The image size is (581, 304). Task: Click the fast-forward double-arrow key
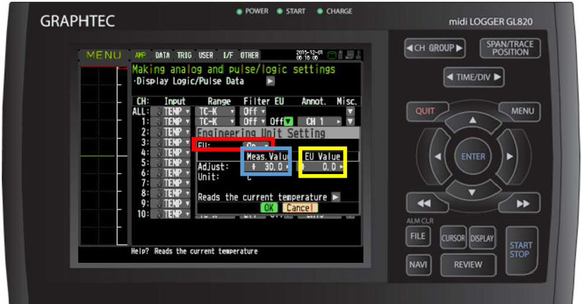522,203
